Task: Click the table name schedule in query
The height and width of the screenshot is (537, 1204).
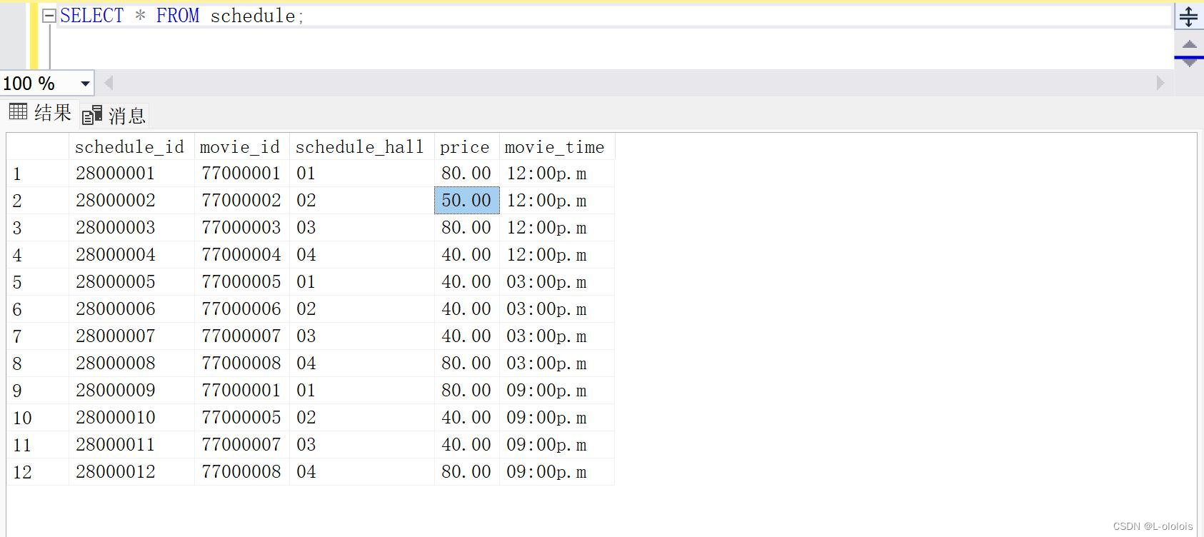Action: click(x=253, y=16)
